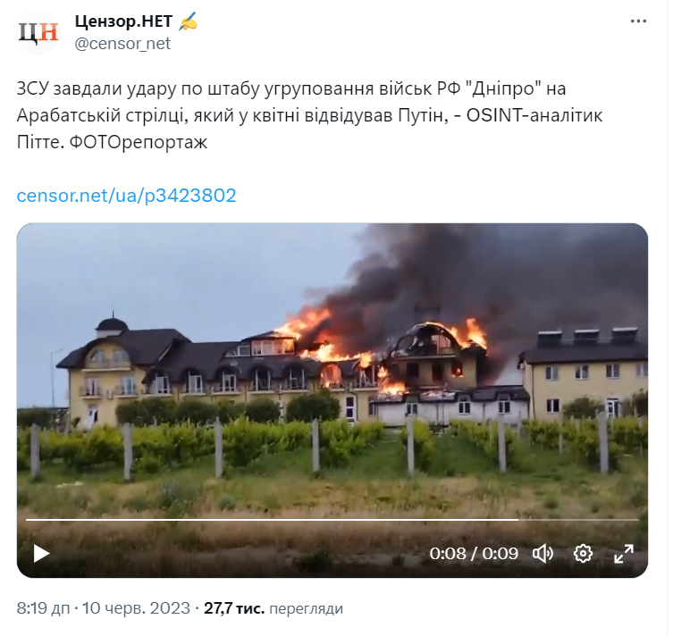Click the Цензор.НЕТ profile avatar
This screenshot has height=636, width=673.
(38, 32)
